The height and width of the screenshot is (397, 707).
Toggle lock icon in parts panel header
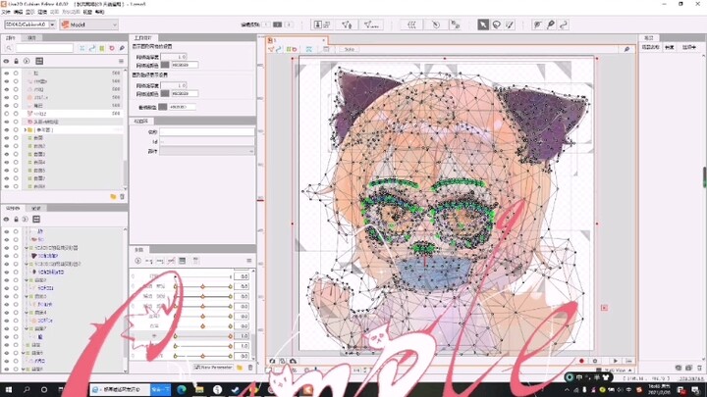coord(16,61)
